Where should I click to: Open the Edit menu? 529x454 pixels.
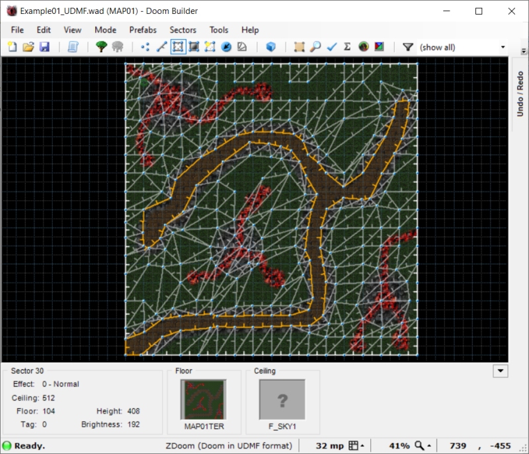coord(44,30)
